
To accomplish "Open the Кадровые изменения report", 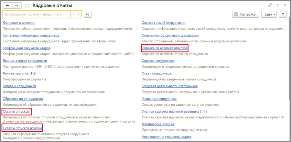I will 19,23.
